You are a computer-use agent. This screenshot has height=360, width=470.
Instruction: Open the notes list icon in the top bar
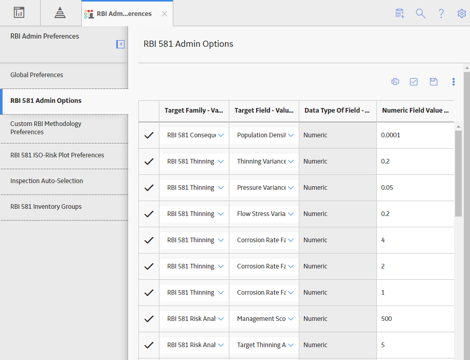point(400,13)
